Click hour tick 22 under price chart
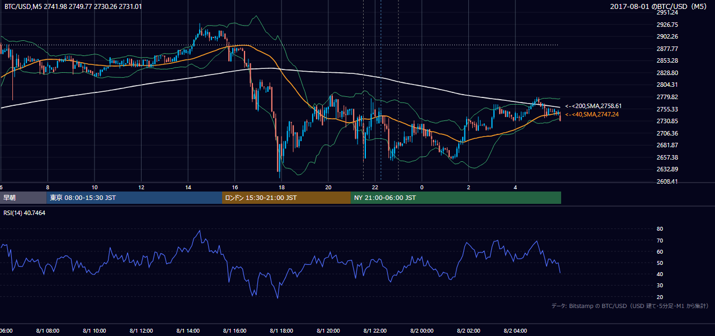 (375, 187)
